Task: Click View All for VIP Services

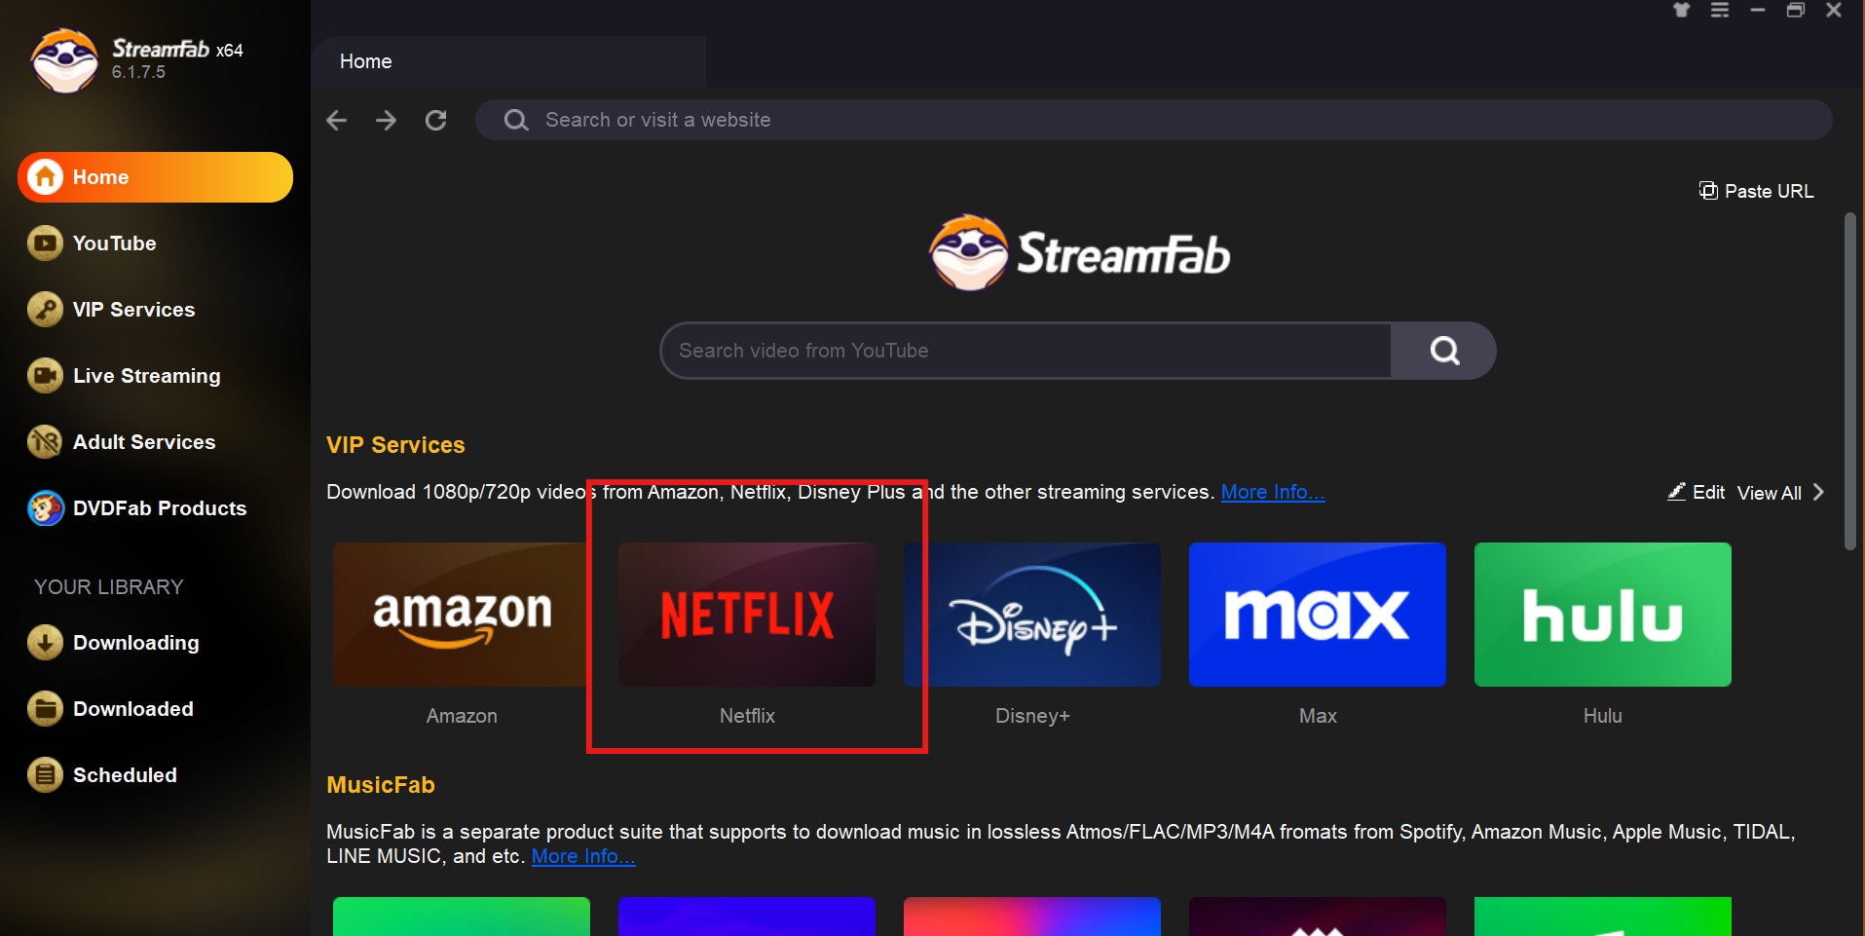Action: tap(1770, 493)
